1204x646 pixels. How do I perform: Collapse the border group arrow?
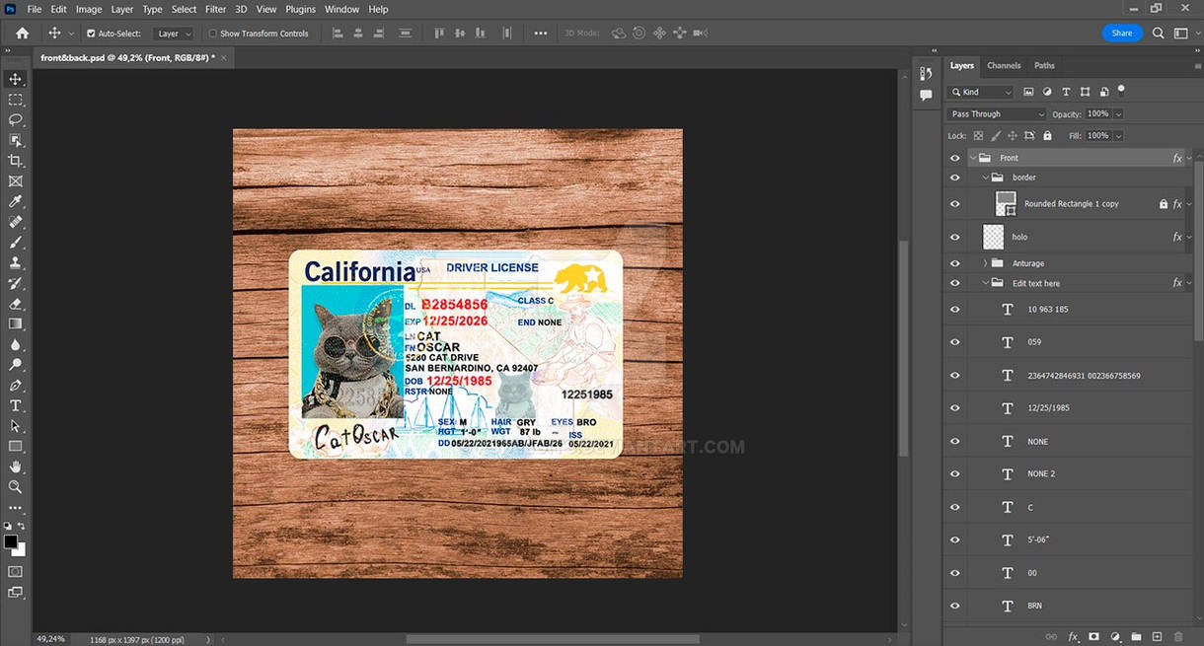[x=985, y=178]
